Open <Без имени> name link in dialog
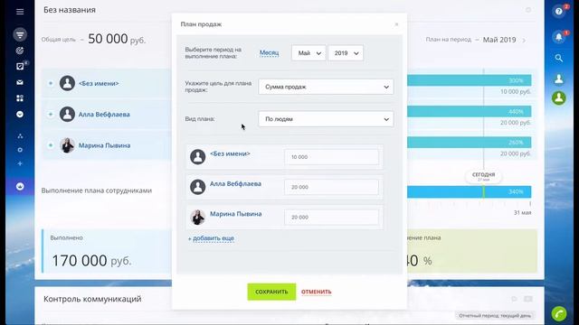Screen dimensions: 579x325 [230, 153]
